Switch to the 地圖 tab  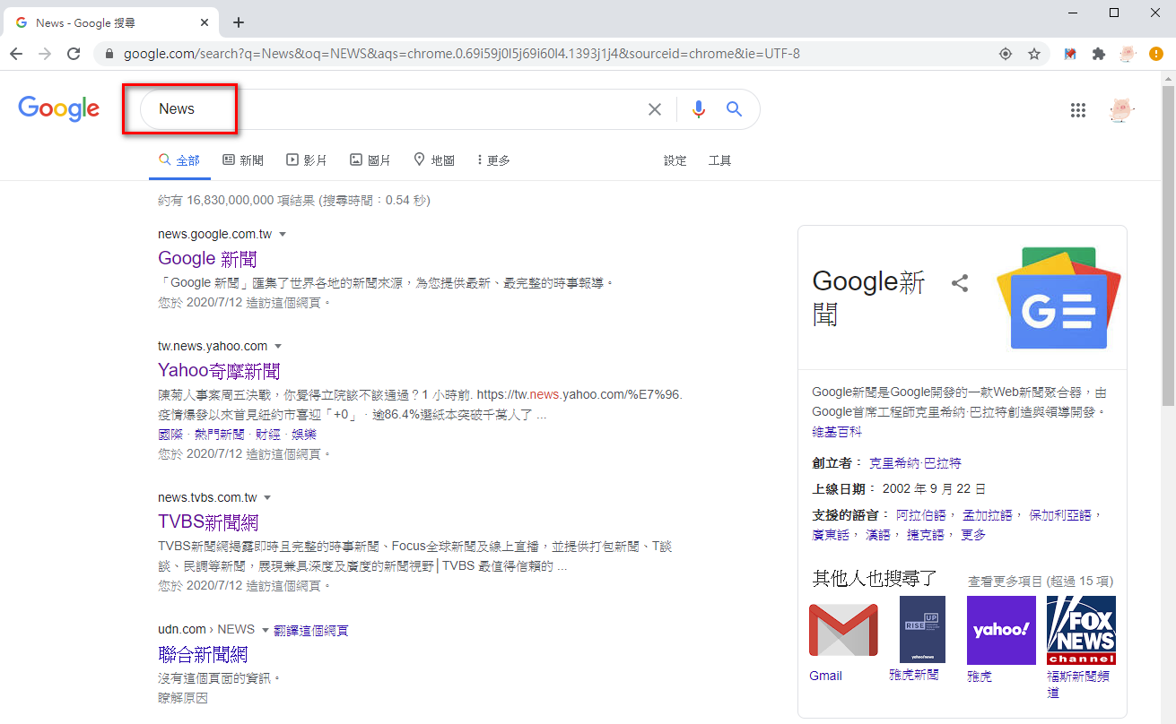(x=434, y=160)
